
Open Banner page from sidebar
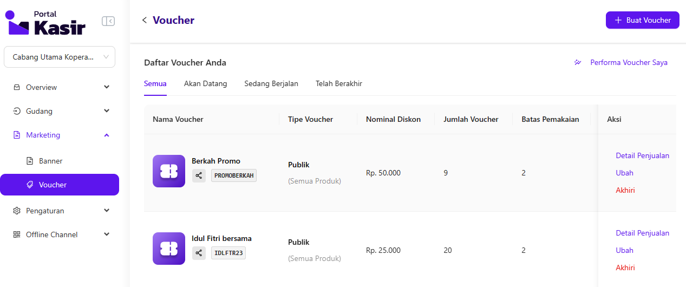50,161
